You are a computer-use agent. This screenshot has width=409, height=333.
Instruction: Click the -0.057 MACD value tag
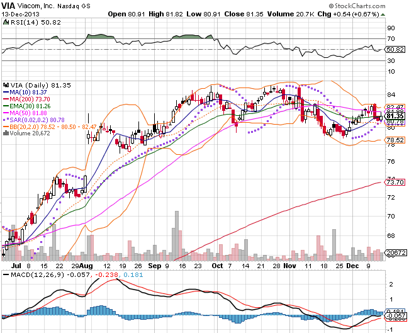[x=396, y=316]
